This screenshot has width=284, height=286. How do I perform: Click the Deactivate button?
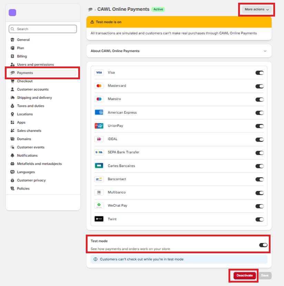pos(243,275)
